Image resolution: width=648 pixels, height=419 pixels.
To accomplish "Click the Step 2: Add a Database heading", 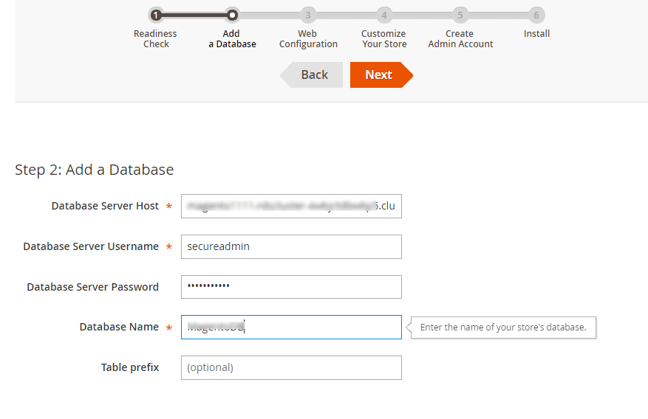I will pos(95,170).
